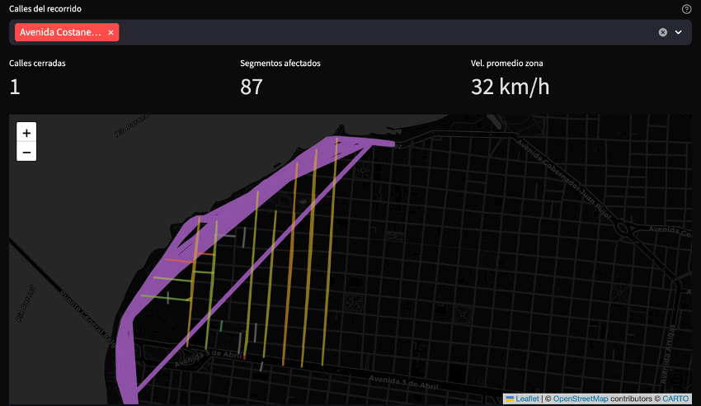Viewport: 701px width, 406px height.
Task: Focus the empty area of the streets multiselect
Action: [371, 32]
